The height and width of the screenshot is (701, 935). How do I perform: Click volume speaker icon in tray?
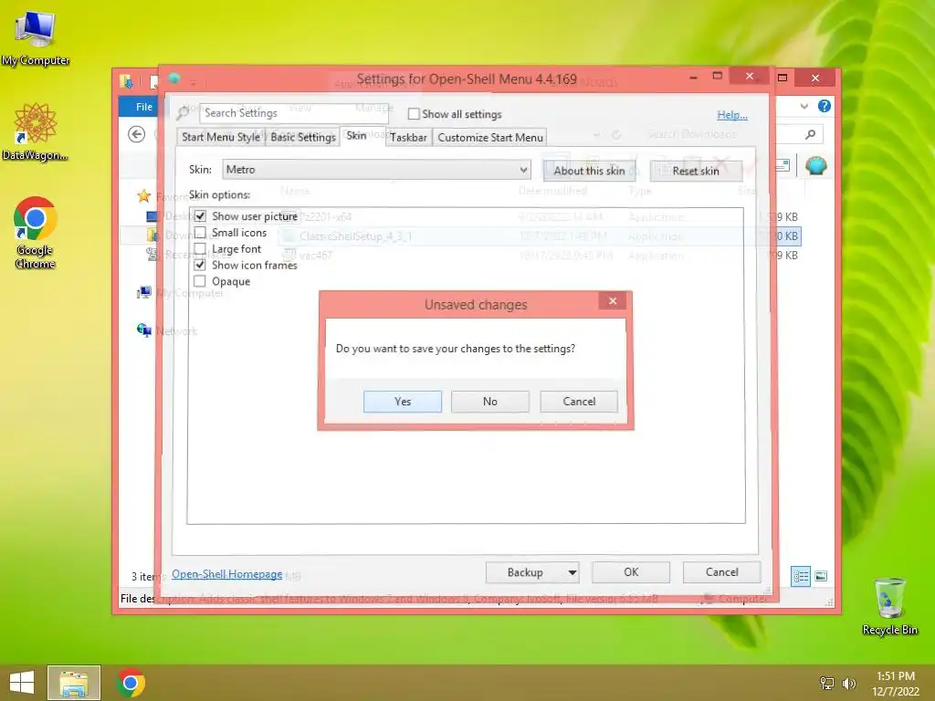click(848, 683)
